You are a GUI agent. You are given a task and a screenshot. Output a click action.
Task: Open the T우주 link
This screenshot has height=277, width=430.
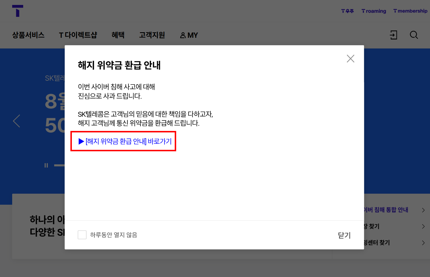tap(347, 11)
